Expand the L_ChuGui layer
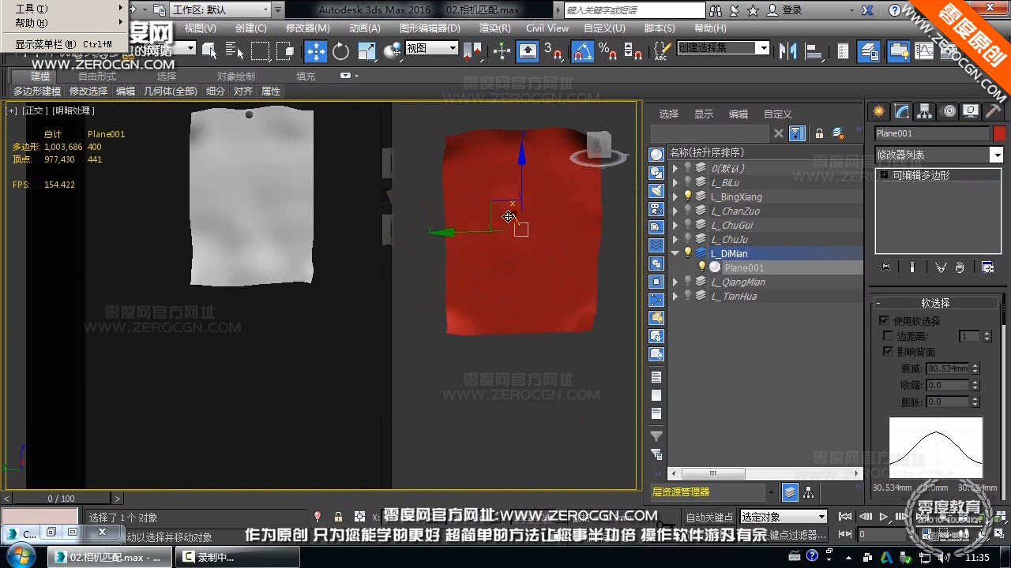1011x568 pixels. pyautogui.click(x=675, y=225)
